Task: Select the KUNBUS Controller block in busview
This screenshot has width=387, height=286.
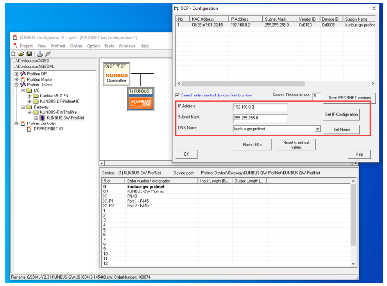Action: coord(116,74)
